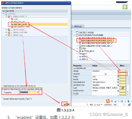
Task: Select the POSTING_DATE attribute
Action: [20, 24]
